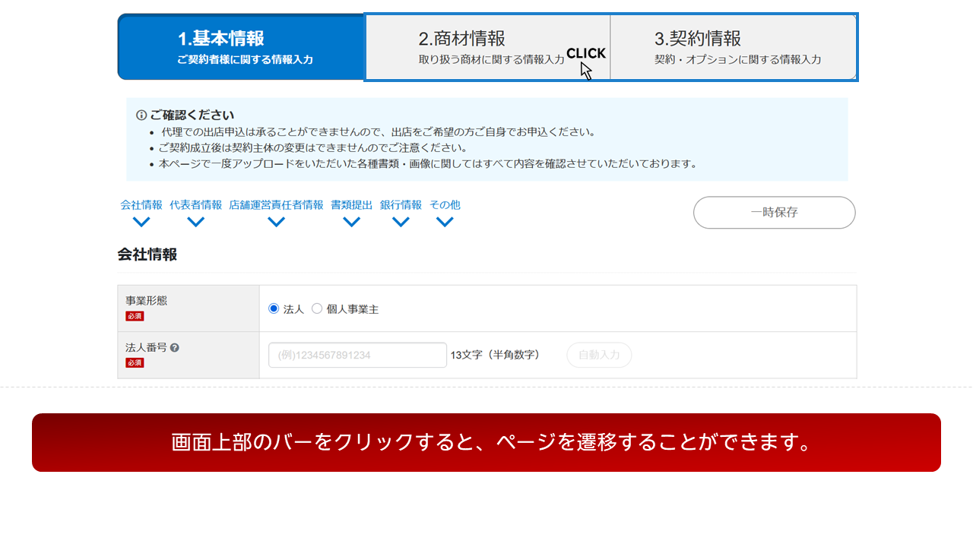The image size is (973, 547).
Task: Click the info icon next to ご確認ください
Action: [141, 115]
